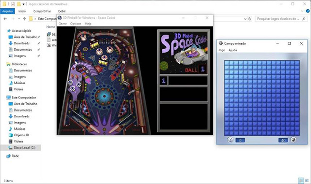311x184 pixels.
Task: Click the clock icon beside the timer
Action: 230,140
